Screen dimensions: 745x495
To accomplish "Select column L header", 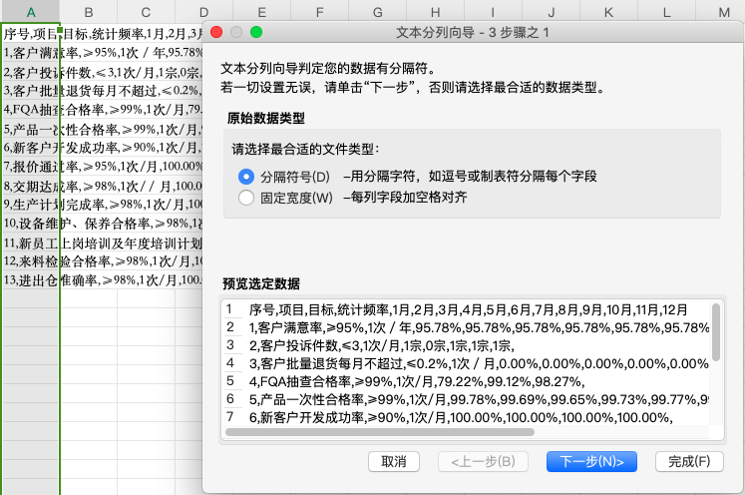I will click(x=666, y=12).
